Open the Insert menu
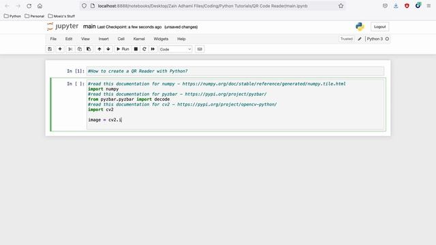 point(104,39)
